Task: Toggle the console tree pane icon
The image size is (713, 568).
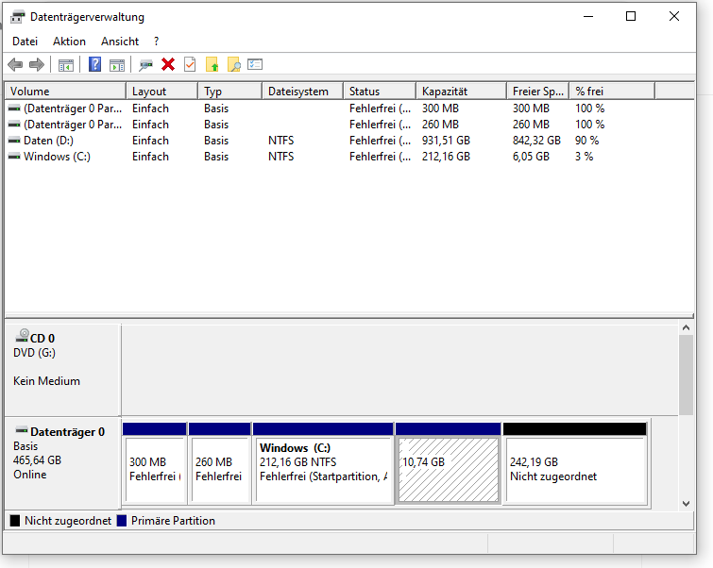Action: pyautogui.click(x=66, y=65)
